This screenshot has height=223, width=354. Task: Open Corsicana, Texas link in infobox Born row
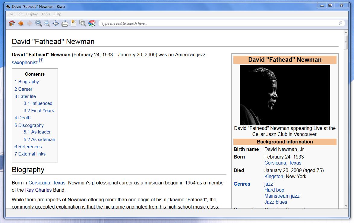(283, 163)
